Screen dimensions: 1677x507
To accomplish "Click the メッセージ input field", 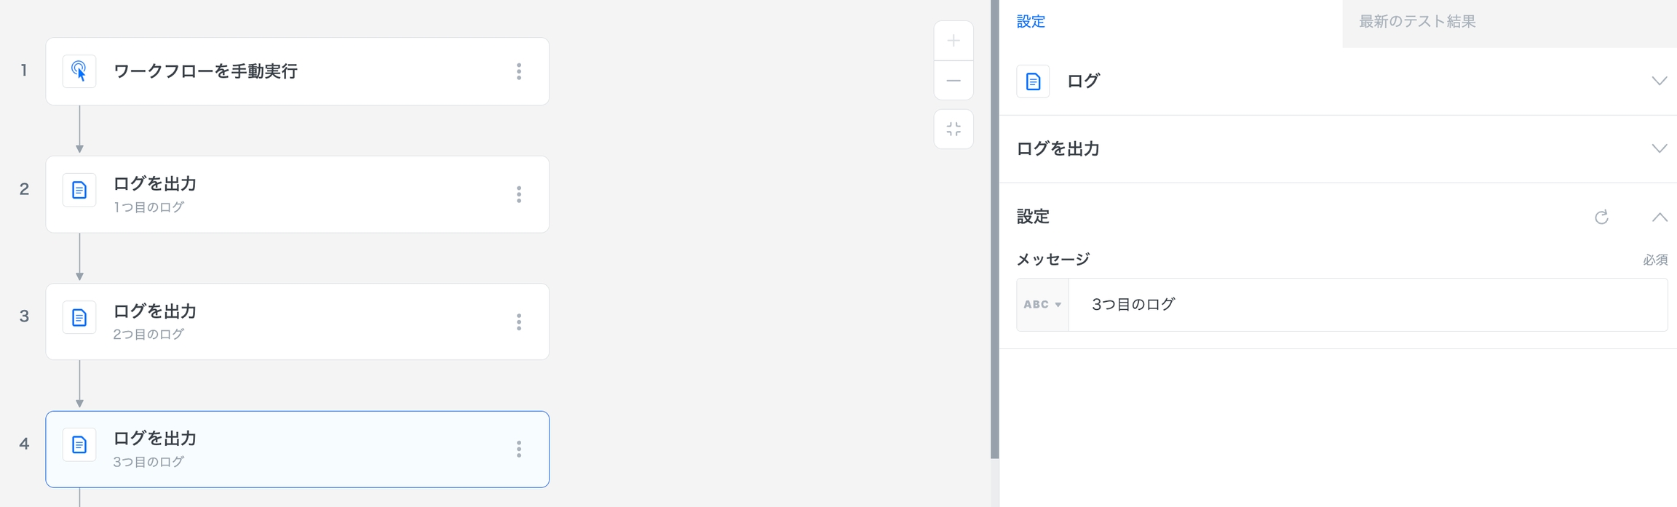I will point(1367,305).
